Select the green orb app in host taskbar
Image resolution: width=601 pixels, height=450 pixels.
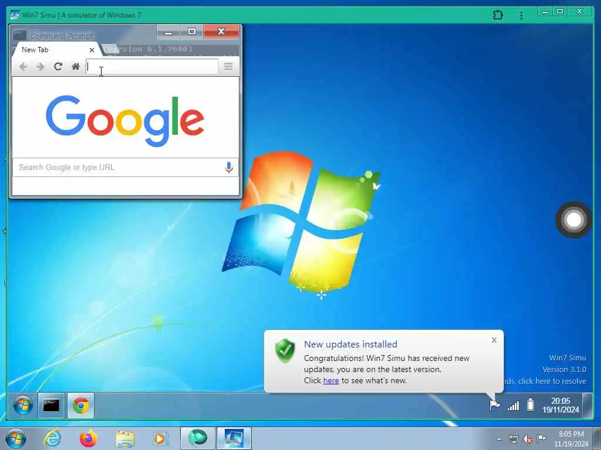tap(197, 438)
